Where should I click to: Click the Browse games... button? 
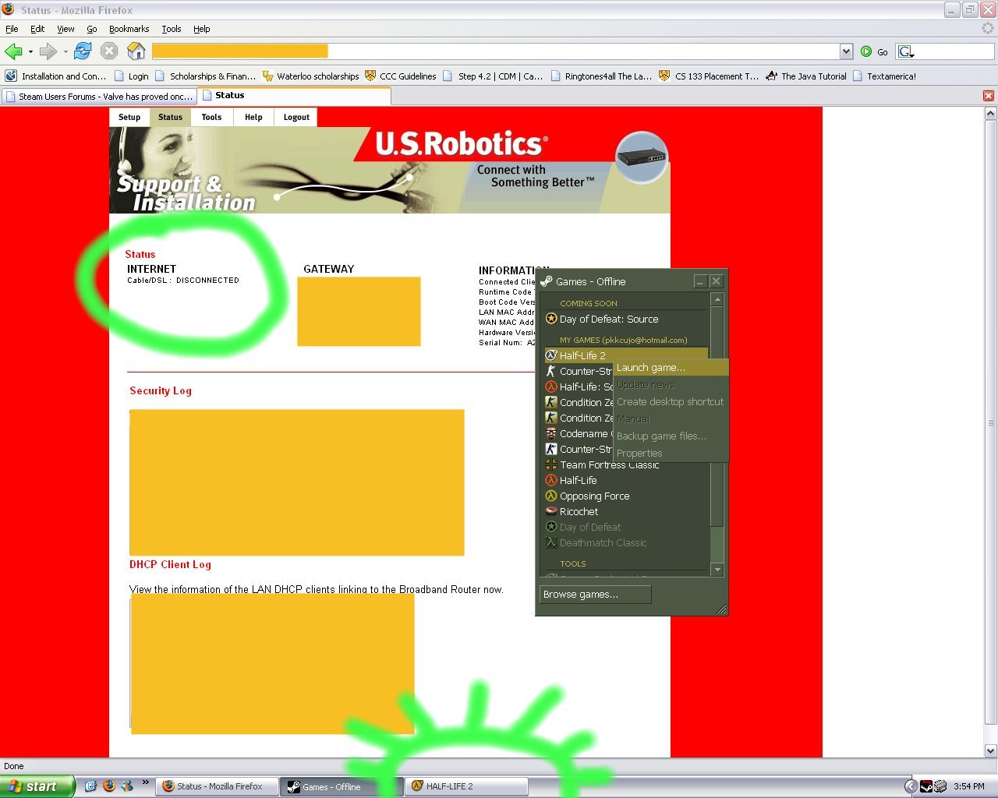coord(595,595)
